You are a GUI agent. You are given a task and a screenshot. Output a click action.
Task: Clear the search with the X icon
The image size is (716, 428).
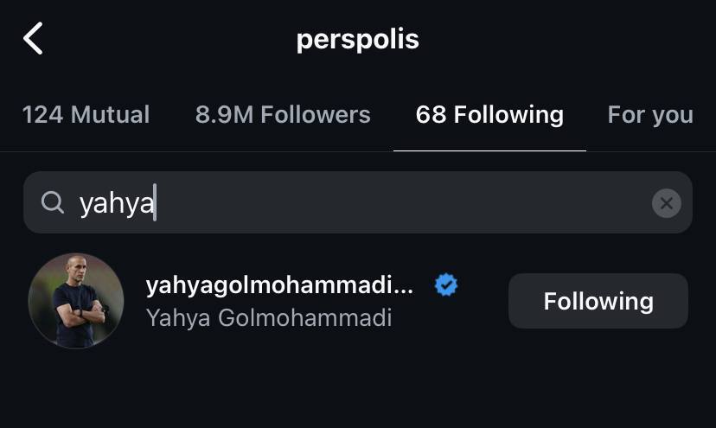[666, 203]
